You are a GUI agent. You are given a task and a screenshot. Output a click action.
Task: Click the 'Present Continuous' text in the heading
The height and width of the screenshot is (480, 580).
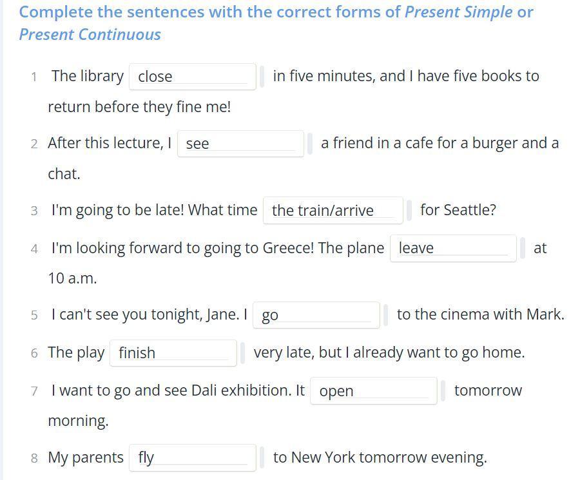coord(90,35)
